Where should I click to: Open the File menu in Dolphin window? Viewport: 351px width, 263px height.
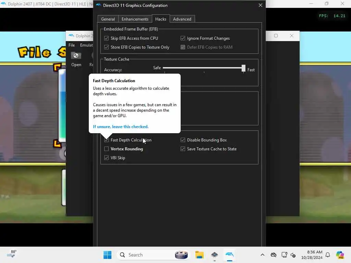72,45
